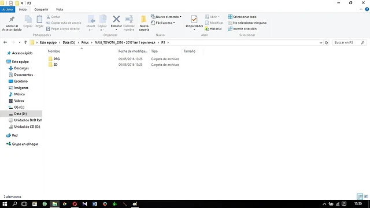Go up one folder level arrow
The width and height of the screenshot is (370, 208).
point(25,42)
